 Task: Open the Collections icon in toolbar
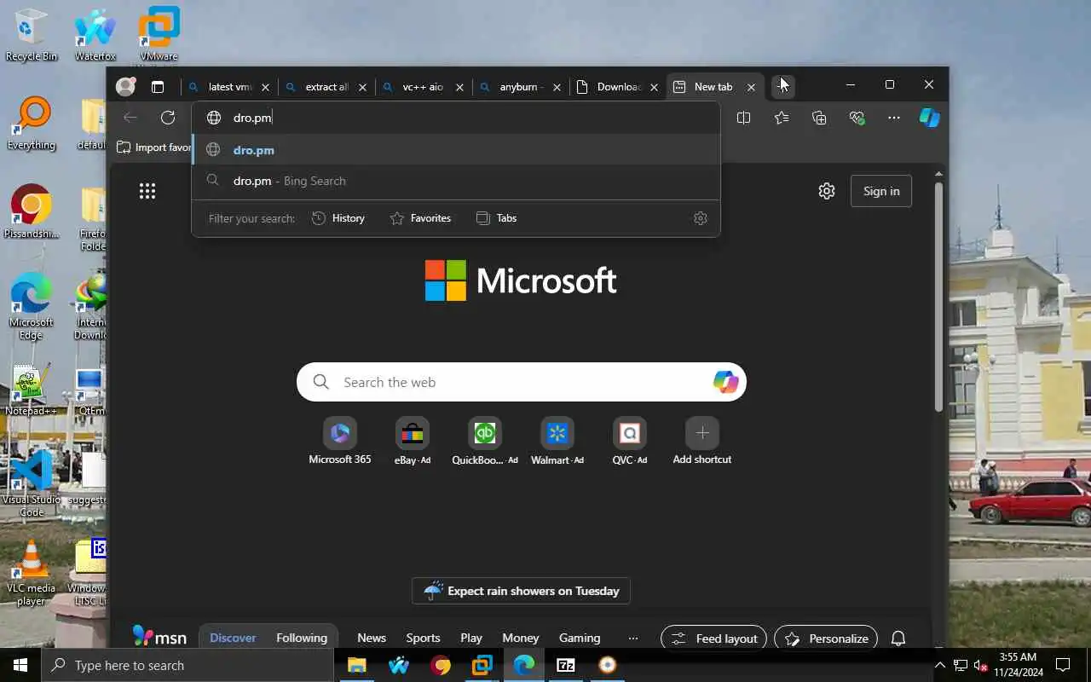tap(819, 118)
